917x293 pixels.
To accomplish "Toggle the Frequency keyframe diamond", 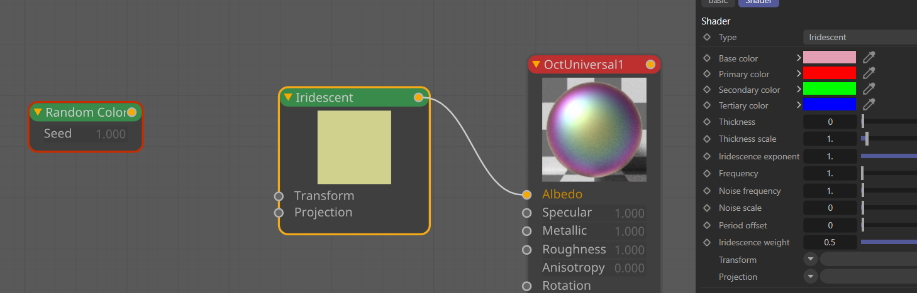I will [707, 173].
